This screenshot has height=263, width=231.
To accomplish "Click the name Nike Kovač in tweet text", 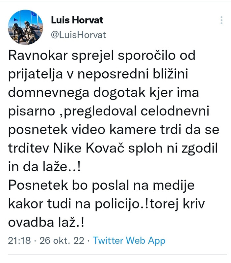I will (x=89, y=148).
